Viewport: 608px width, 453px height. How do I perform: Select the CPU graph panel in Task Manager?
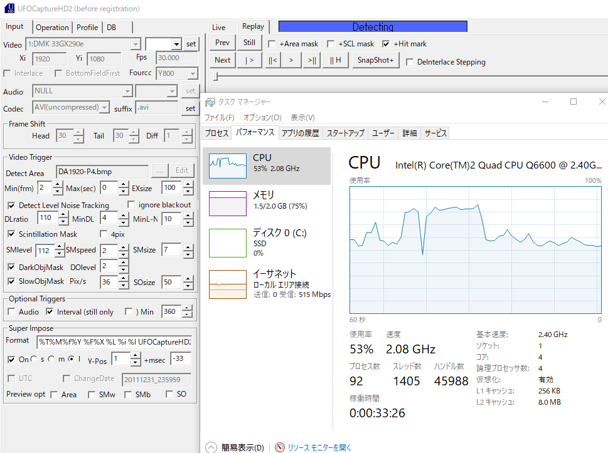click(x=269, y=165)
